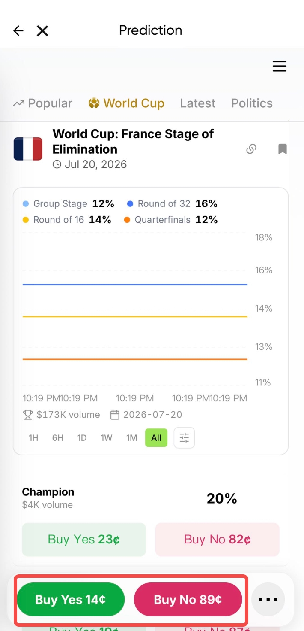Screen dimensions: 304x631
Task: Copy market link with chain icon
Action: coord(251,149)
